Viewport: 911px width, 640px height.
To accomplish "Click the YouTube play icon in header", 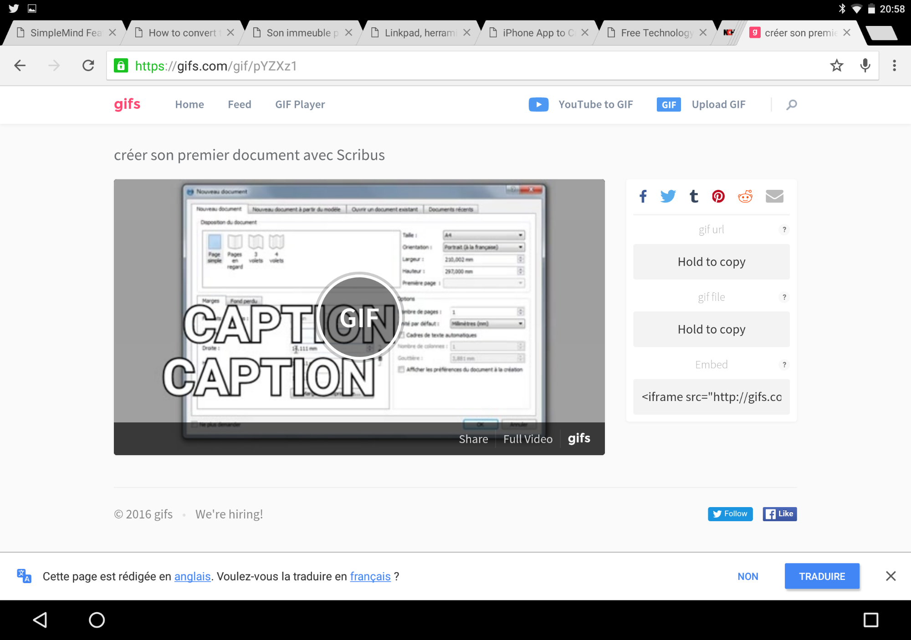I will coord(538,104).
